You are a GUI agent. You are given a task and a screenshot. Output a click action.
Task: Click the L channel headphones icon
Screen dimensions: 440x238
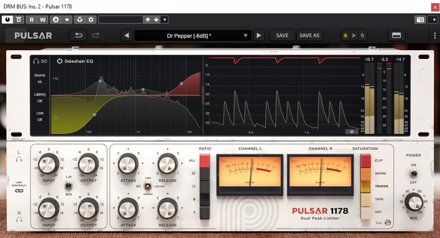coord(19,159)
